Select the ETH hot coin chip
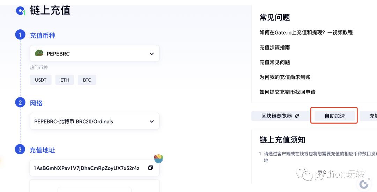This screenshot has height=192, width=377. click(x=65, y=80)
